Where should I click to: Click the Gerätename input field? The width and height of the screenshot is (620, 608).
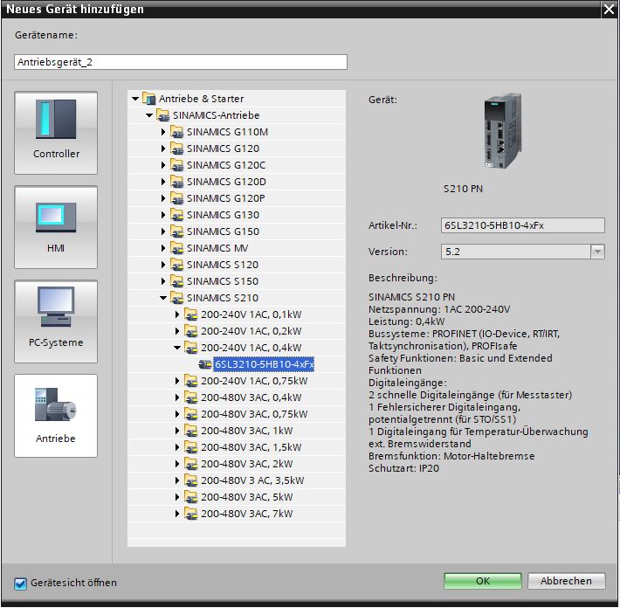(181, 62)
